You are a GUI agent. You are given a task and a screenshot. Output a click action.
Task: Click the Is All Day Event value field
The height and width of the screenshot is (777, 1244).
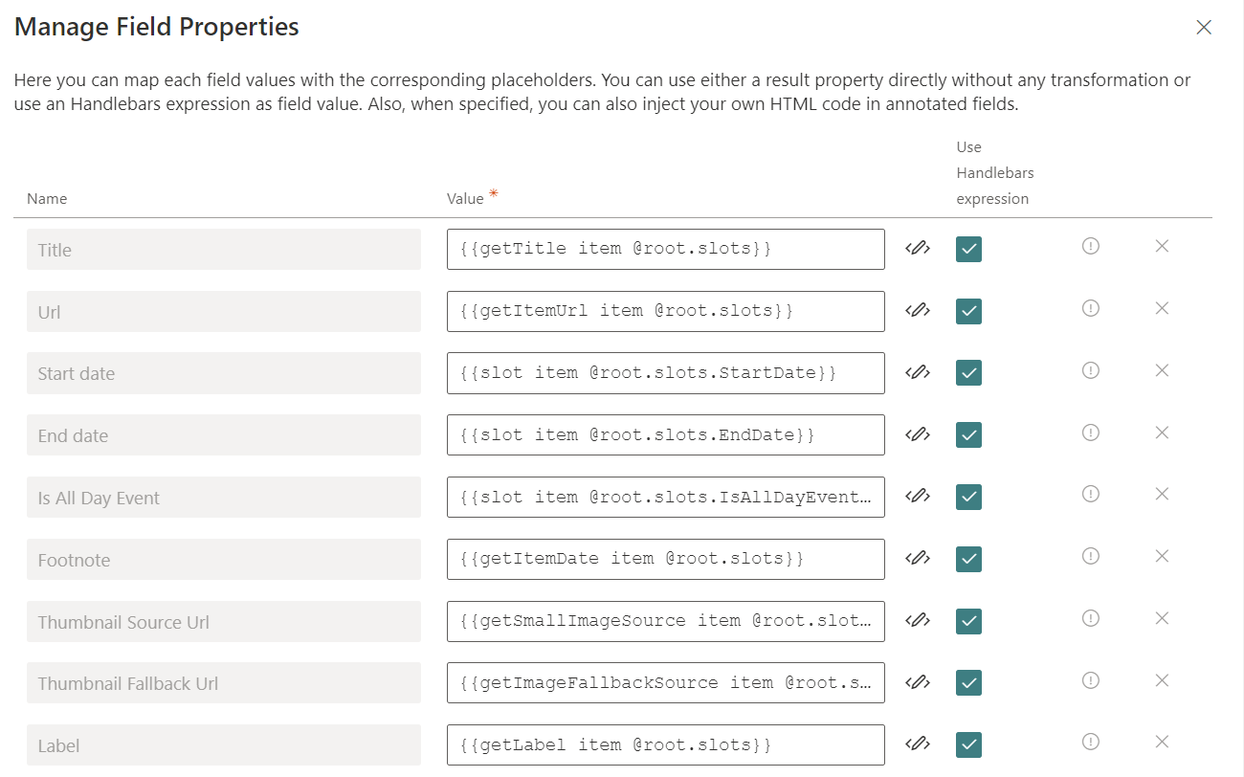665,497
